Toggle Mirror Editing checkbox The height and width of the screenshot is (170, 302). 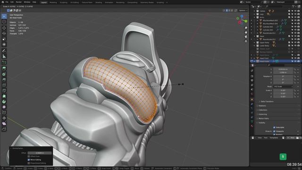29,160
